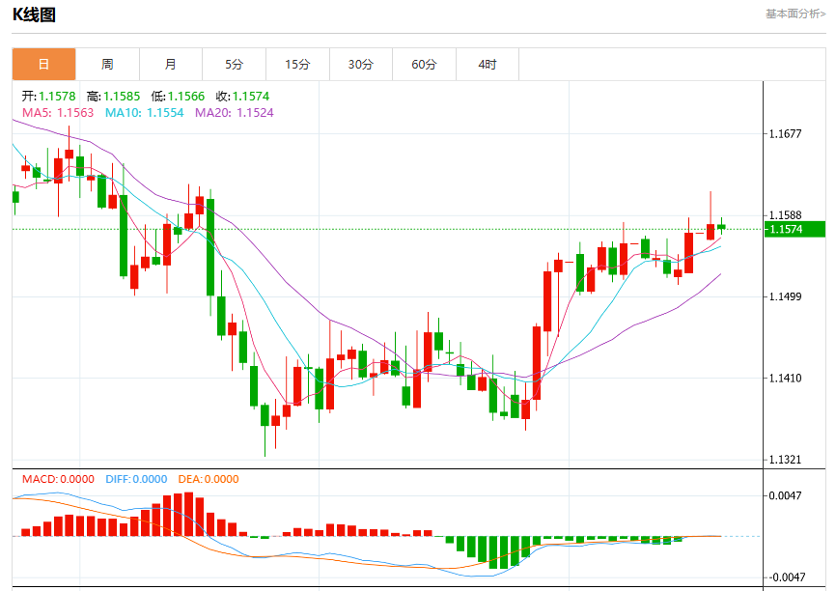Image resolution: width=836 pixels, height=591 pixels.
Task: Click the green 1.1574 current price label
Action: pos(794,230)
